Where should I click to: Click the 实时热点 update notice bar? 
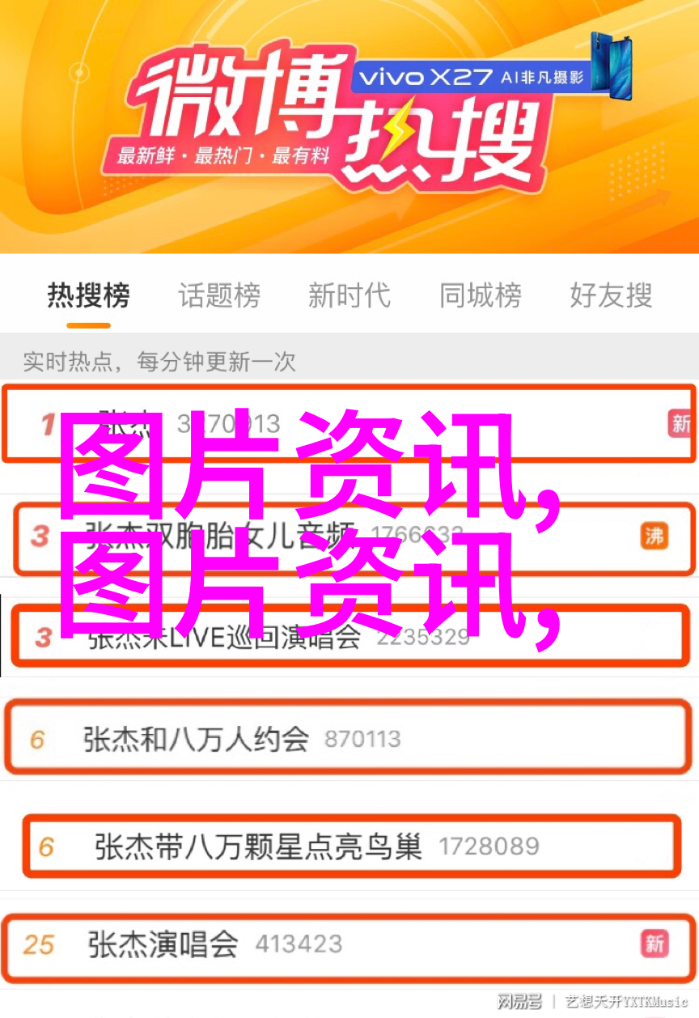[349, 362]
